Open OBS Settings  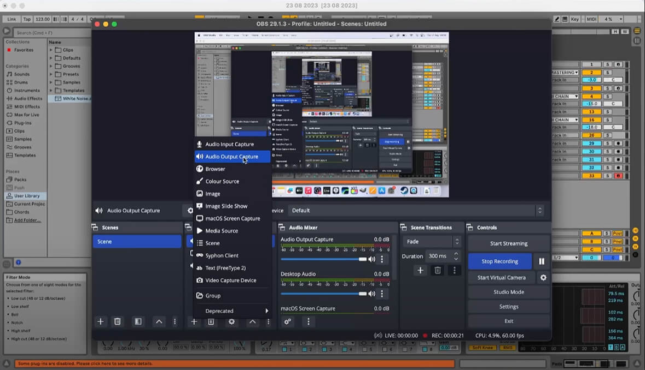click(x=509, y=306)
